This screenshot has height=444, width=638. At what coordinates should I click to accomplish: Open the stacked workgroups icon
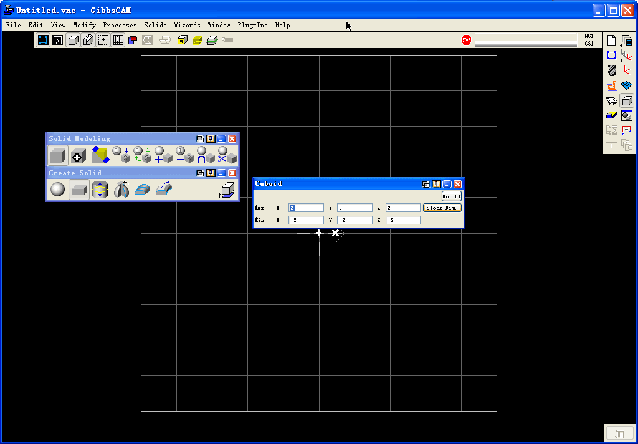(627, 41)
